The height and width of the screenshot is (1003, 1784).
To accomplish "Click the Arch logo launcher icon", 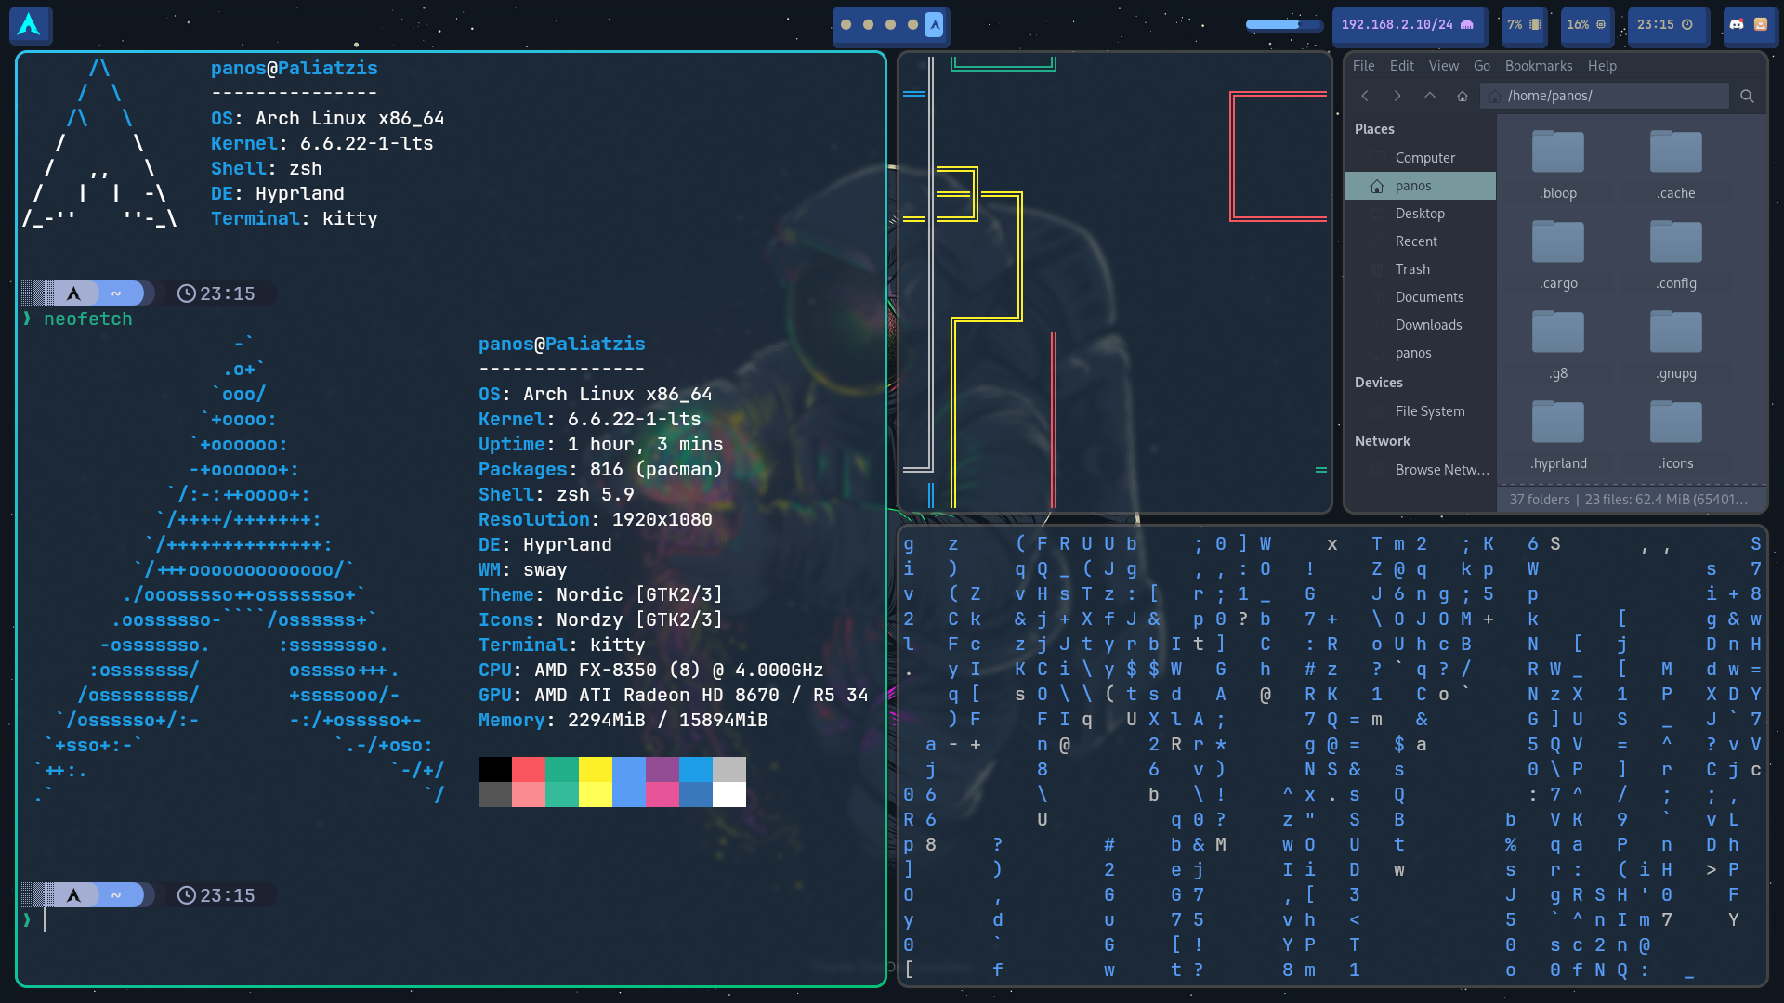I will [x=30, y=25].
